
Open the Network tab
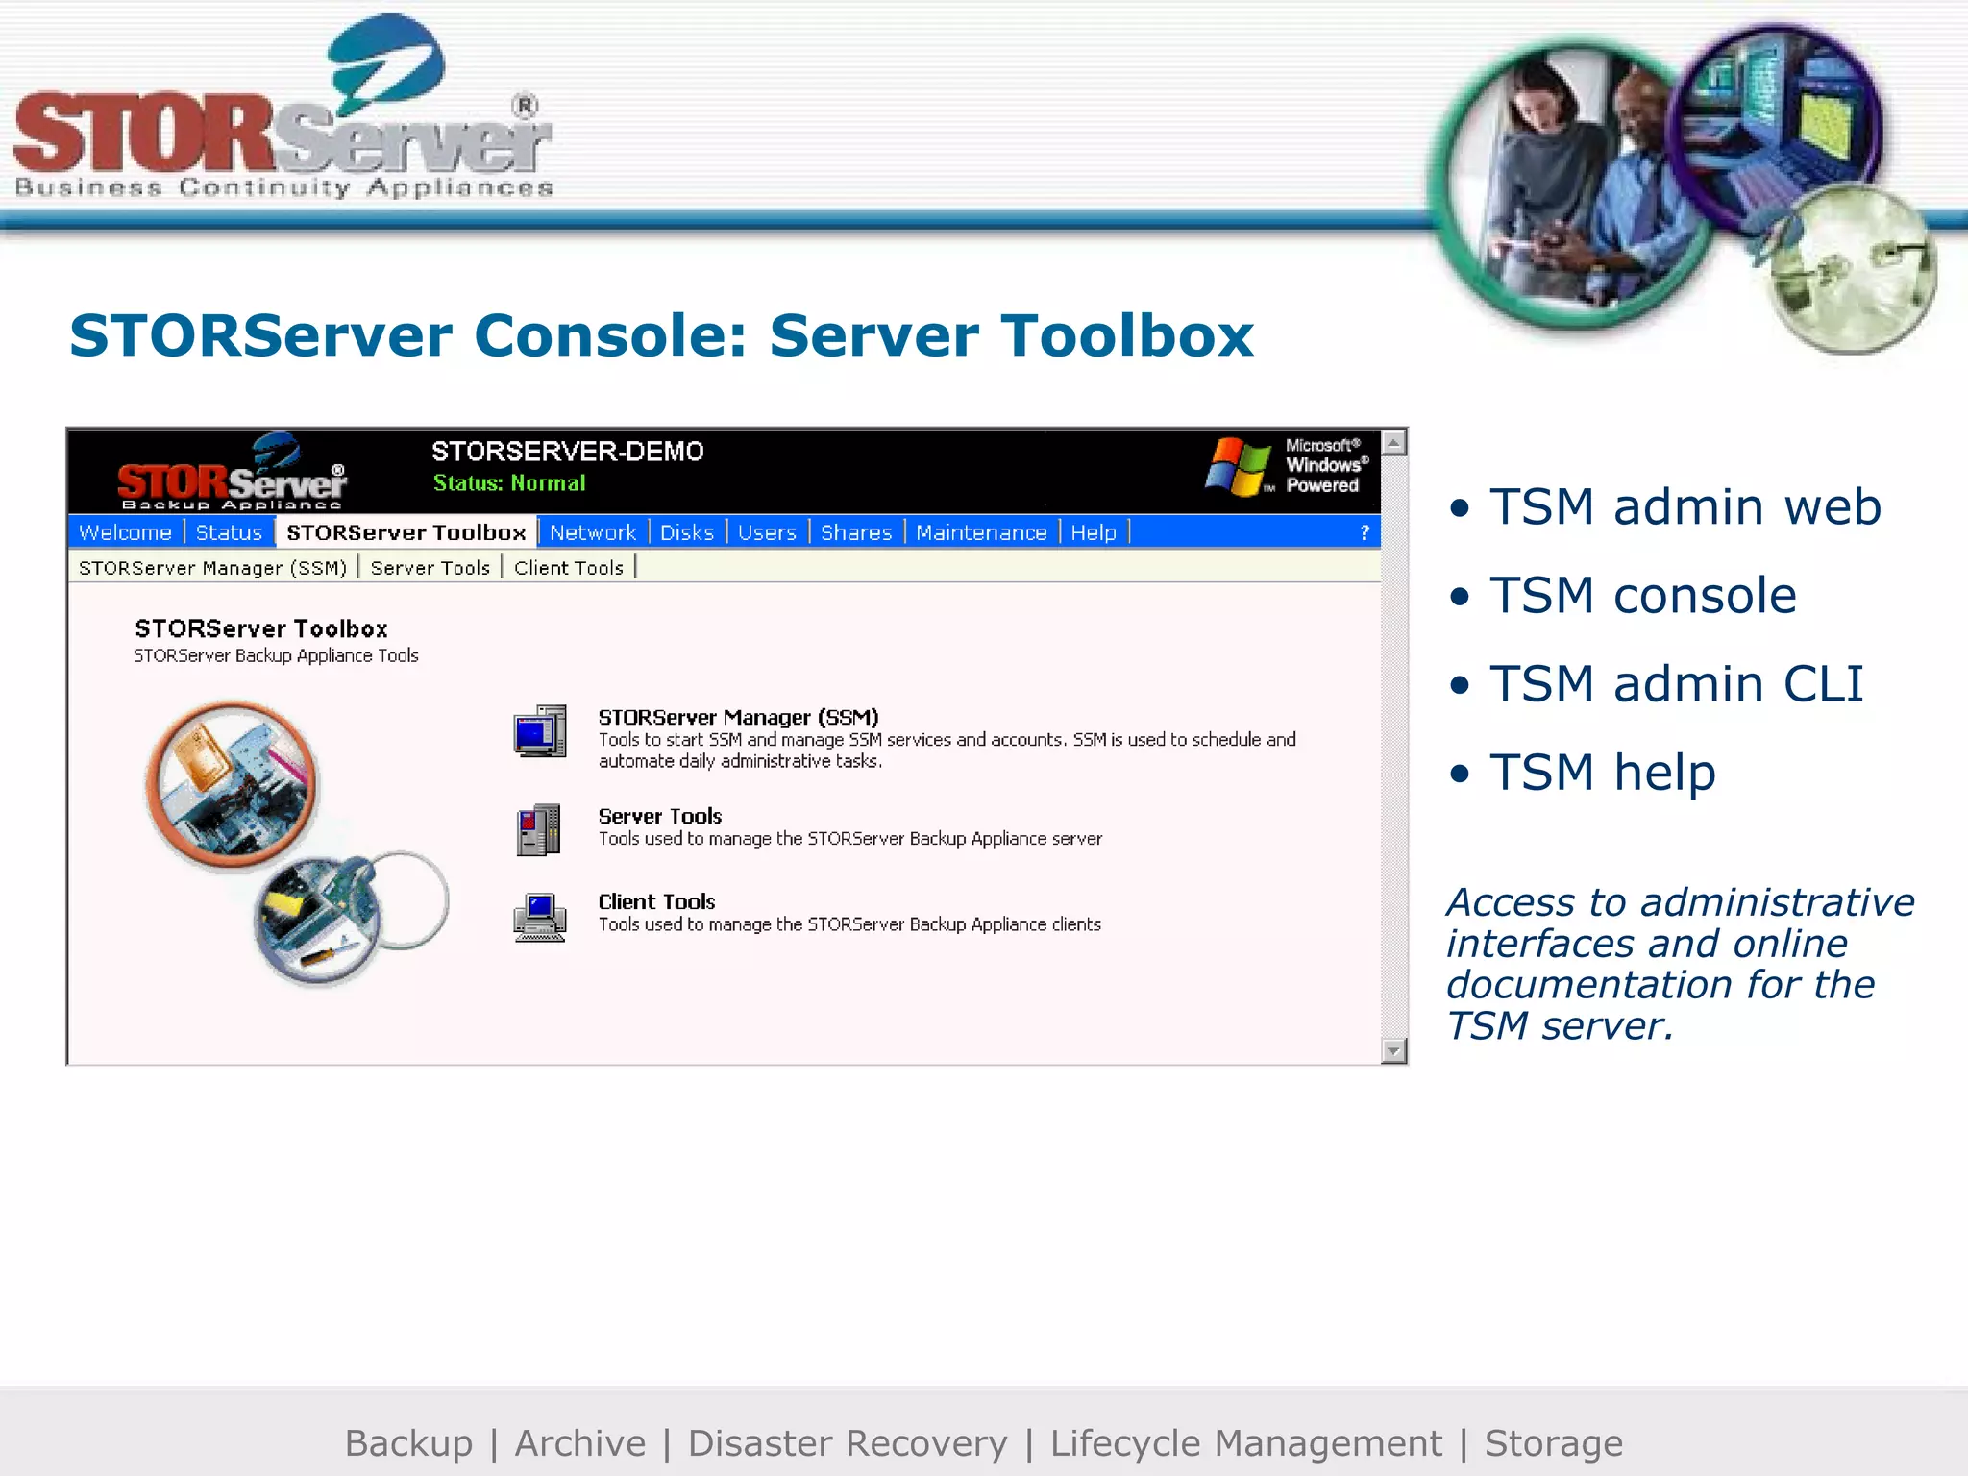pos(593,532)
